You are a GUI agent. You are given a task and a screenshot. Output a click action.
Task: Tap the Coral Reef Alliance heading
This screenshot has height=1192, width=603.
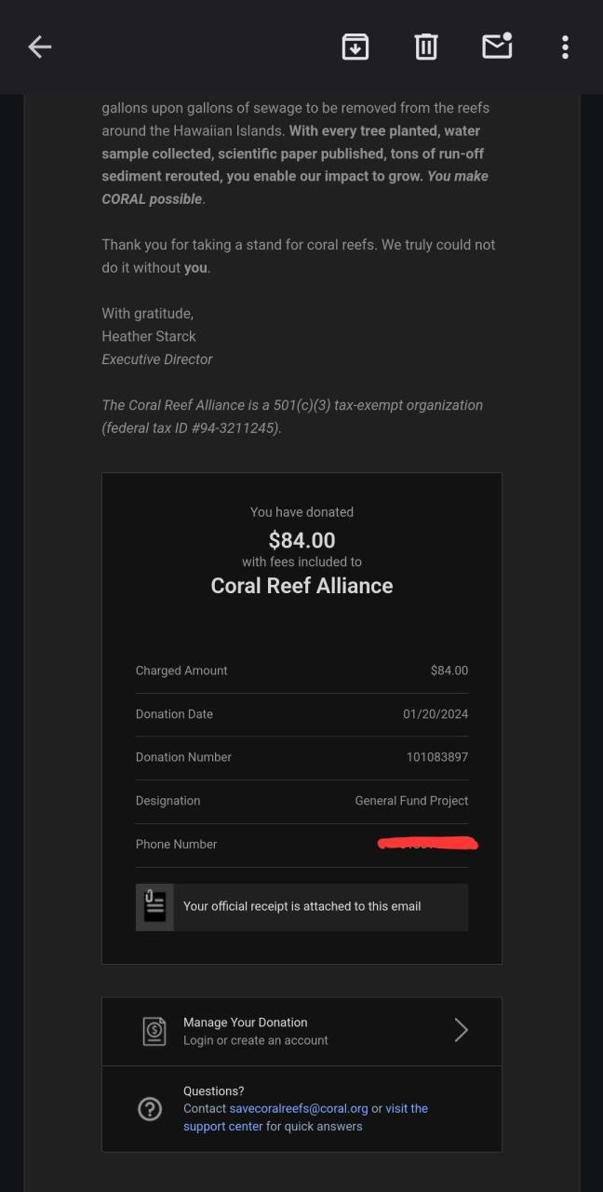click(x=301, y=586)
